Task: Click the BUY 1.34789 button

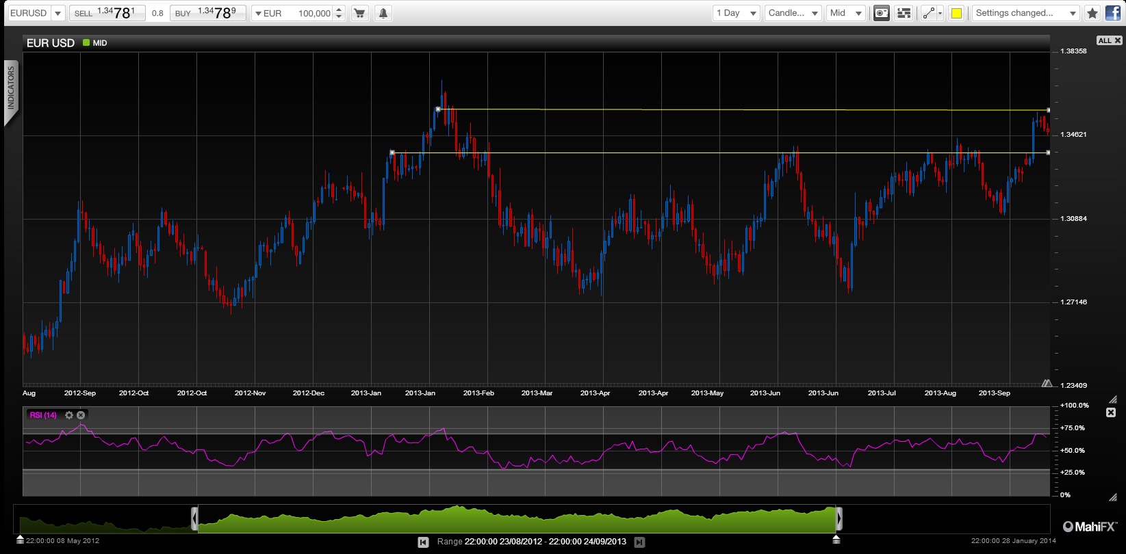Action: pos(207,13)
